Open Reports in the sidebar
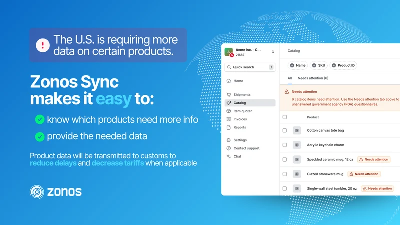This screenshot has width=400, height=225. 250,127
